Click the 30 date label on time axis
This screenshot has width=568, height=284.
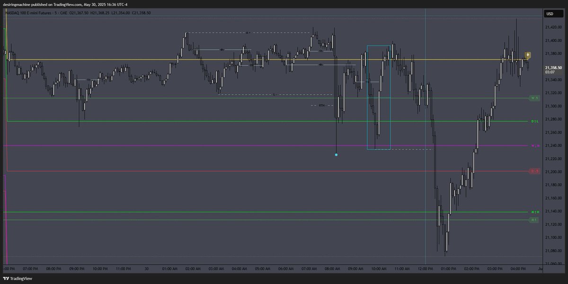(147, 269)
